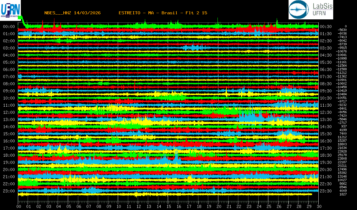Click the ESTREITO - MA - Brasil header text
The width and height of the screenshot is (357, 210).
[x=163, y=13]
